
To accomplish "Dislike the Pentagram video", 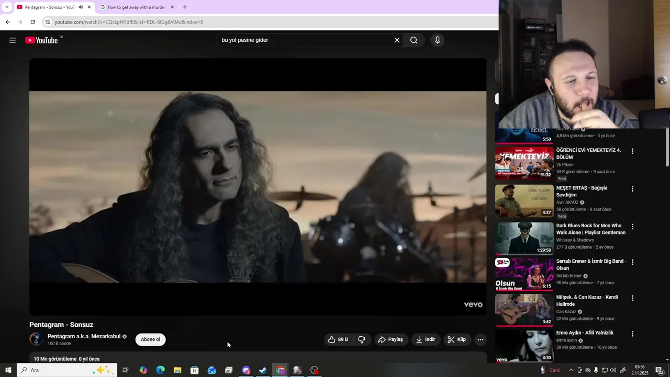I will (x=362, y=339).
